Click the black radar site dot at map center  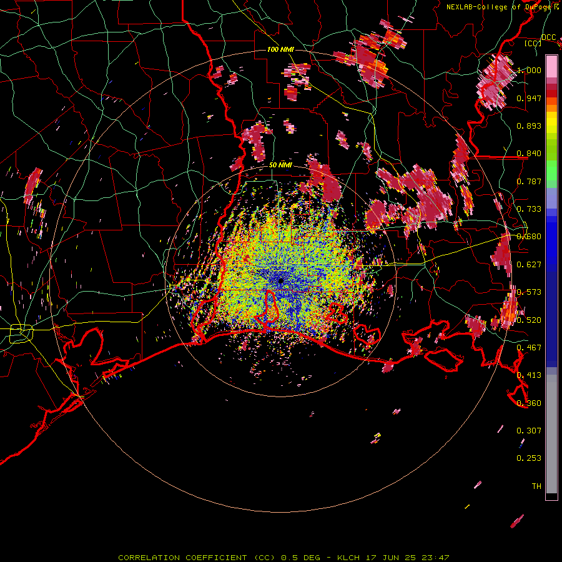280,281
